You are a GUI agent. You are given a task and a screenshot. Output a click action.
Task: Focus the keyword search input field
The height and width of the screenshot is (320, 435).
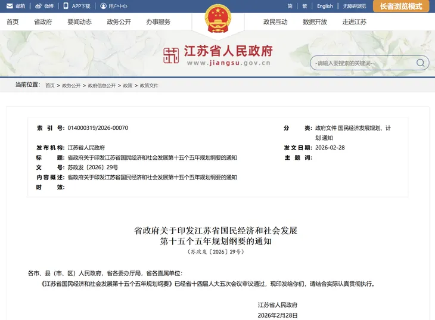point(363,63)
